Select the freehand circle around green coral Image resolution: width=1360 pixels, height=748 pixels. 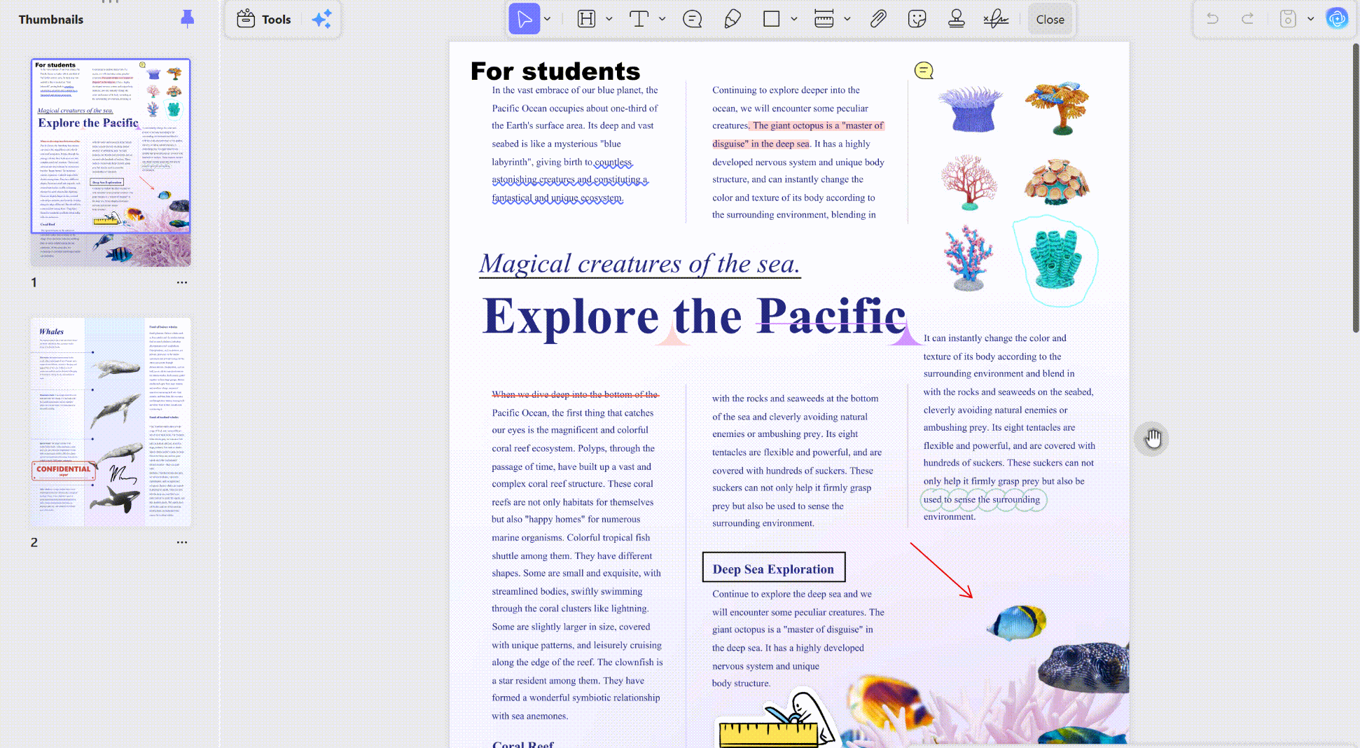pyautogui.click(x=1055, y=261)
